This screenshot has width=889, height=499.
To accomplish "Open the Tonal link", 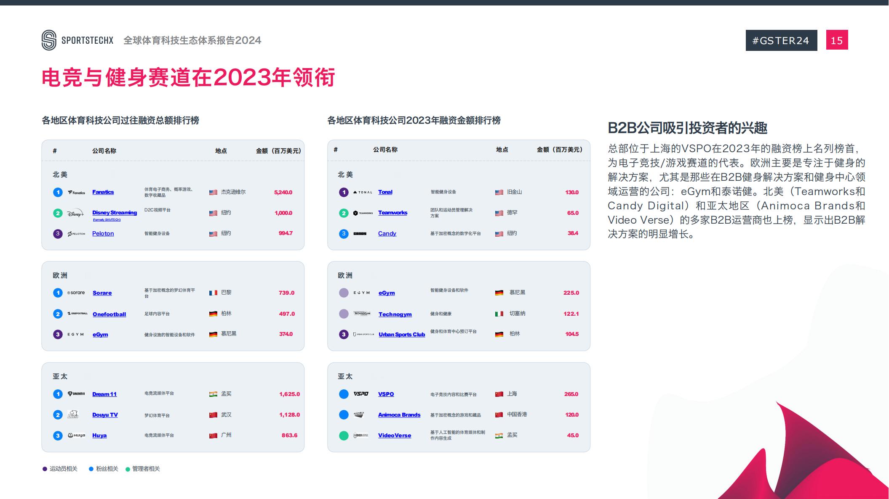I will tap(385, 192).
